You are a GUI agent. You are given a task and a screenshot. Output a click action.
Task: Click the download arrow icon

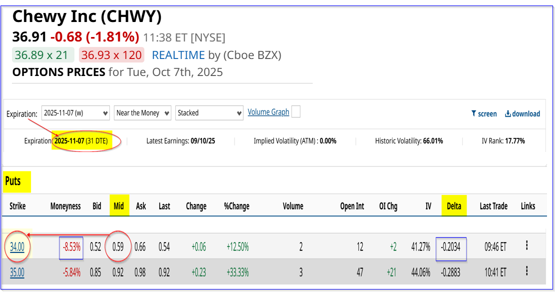508,114
